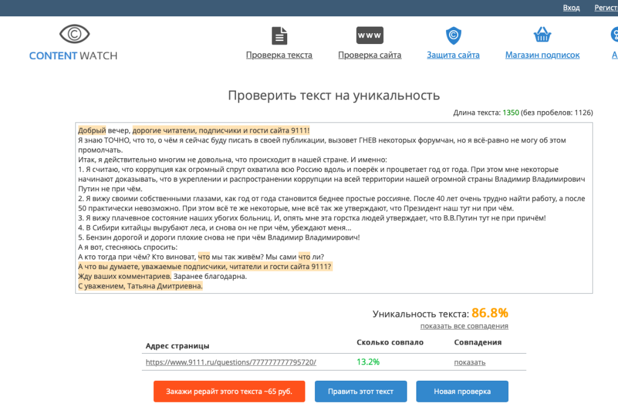Click the CONTENT WATCH logo text

[74, 56]
